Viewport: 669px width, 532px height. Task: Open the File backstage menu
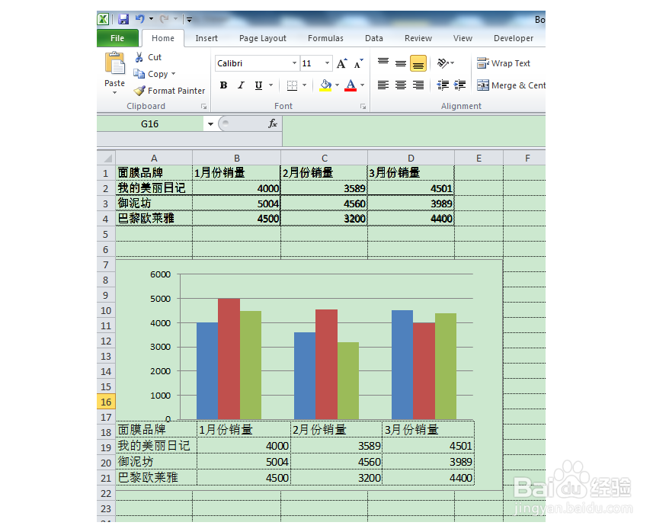click(x=117, y=37)
